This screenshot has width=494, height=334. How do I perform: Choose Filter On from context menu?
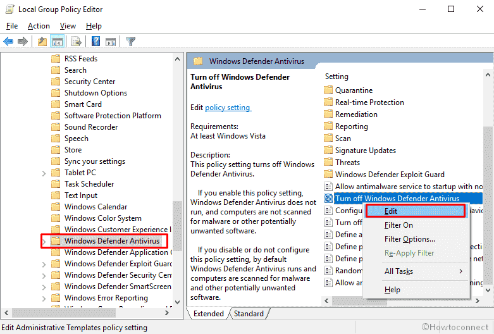pos(416,225)
